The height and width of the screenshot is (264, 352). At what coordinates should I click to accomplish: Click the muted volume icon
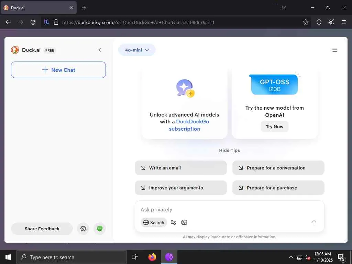(307, 257)
